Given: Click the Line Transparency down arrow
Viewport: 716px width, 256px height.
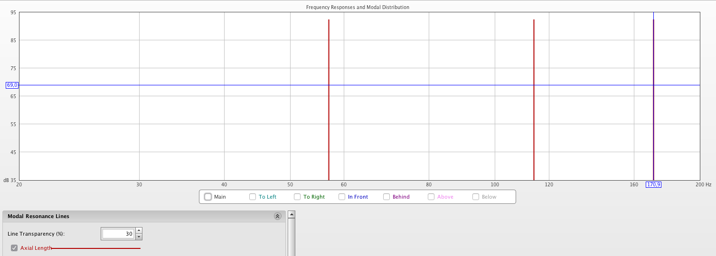Looking at the screenshot, I should coord(139,236).
